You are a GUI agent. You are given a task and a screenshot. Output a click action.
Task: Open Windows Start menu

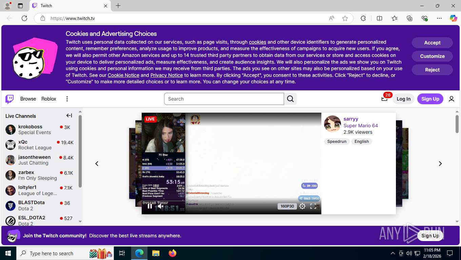(8, 253)
